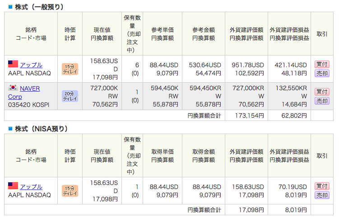Click 15分ディレイ badge in NISA預り Apple row

click(70, 191)
